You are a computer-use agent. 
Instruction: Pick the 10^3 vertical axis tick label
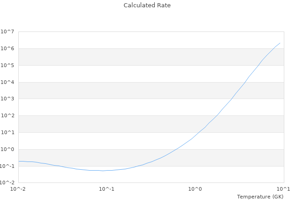(x=8, y=99)
